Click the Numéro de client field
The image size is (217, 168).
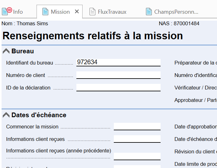(118, 75)
